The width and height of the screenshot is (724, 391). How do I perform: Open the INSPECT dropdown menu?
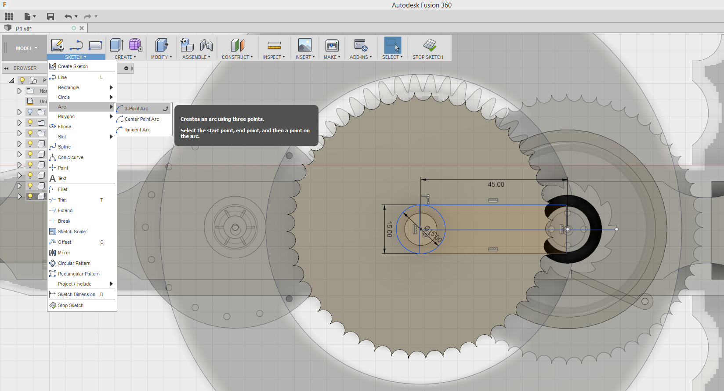(274, 57)
